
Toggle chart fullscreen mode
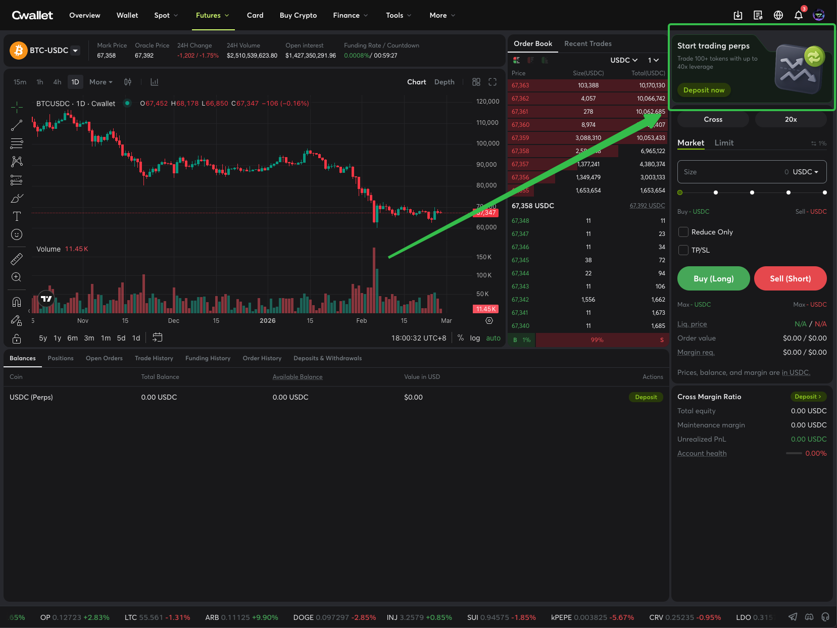click(x=493, y=82)
